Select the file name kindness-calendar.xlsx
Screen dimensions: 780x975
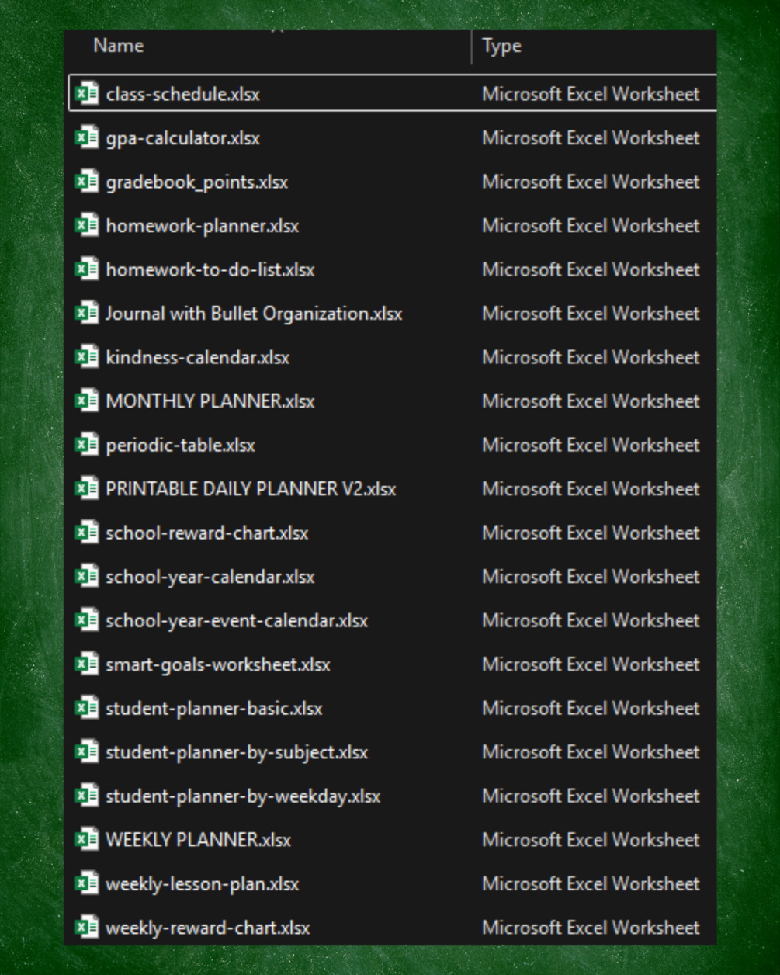[x=198, y=357]
